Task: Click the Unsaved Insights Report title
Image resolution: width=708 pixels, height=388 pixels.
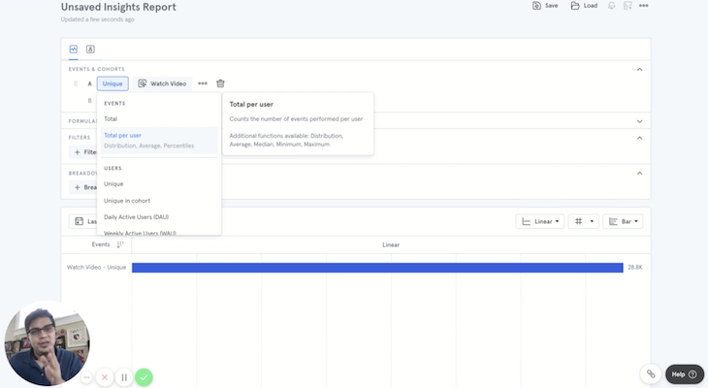Action: pos(118,7)
